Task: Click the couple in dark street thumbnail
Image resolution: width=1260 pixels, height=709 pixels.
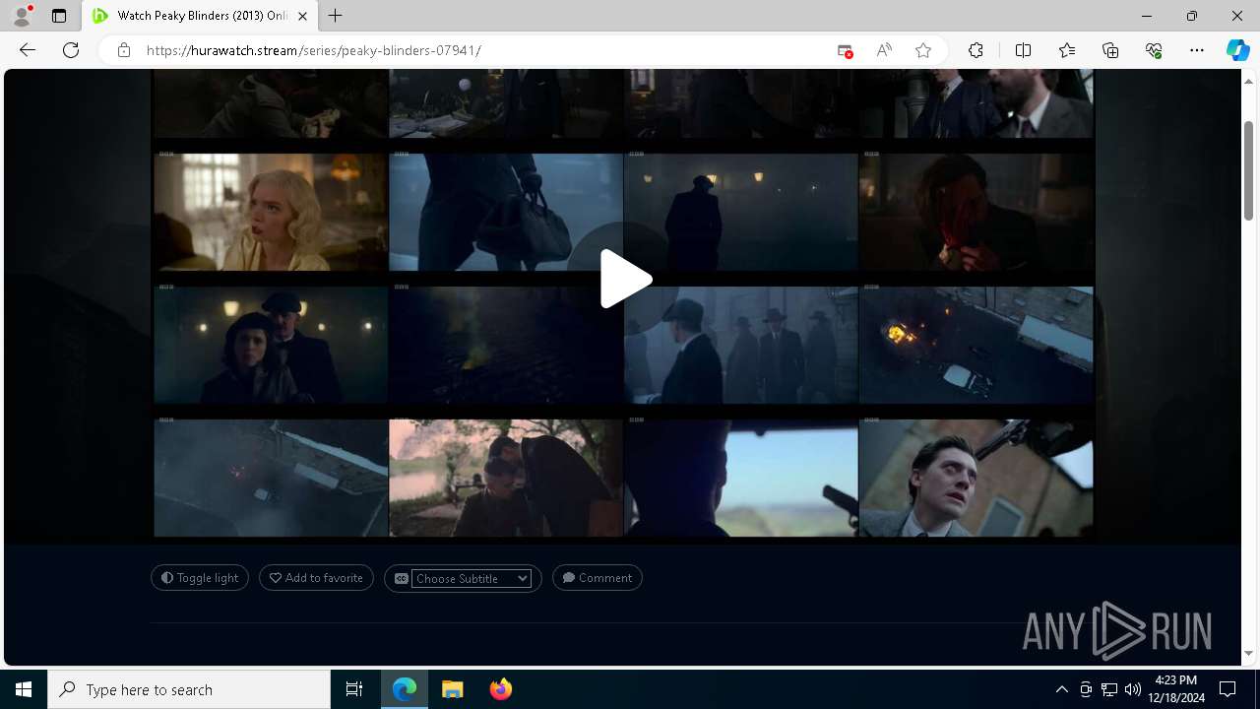Action: pyautogui.click(x=271, y=345)
